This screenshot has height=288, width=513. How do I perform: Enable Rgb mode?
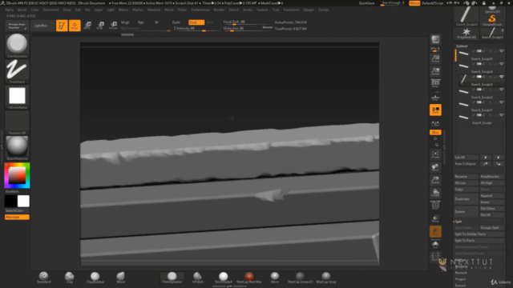tap(141, 22)
